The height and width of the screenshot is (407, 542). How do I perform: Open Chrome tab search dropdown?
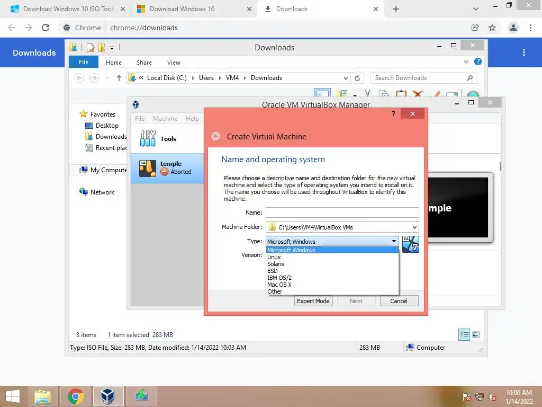(x=476, y=9)
